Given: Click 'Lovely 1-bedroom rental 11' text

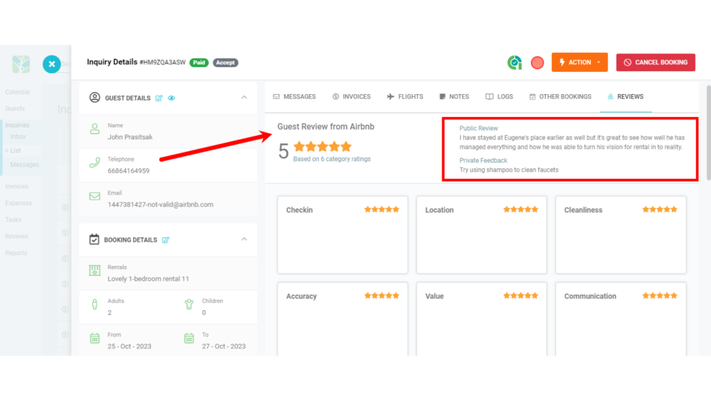Looking at the screenshot, I should click(149, 278).
